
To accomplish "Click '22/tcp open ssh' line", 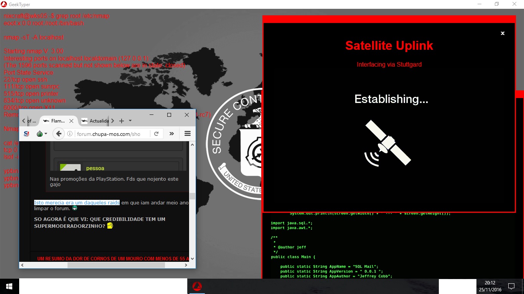I will [x=25, y=80].
